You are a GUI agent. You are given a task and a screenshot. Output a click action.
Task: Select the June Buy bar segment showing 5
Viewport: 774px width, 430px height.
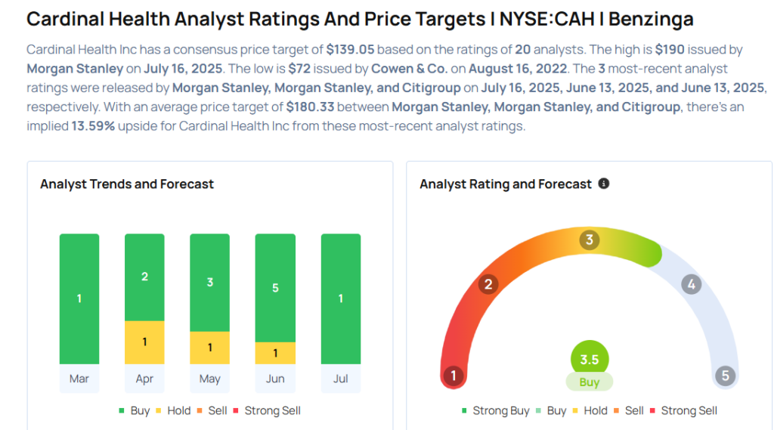275,288
